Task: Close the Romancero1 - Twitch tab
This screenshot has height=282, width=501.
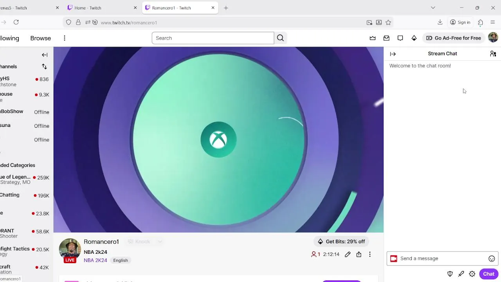Action: click(x=213, y=8)
